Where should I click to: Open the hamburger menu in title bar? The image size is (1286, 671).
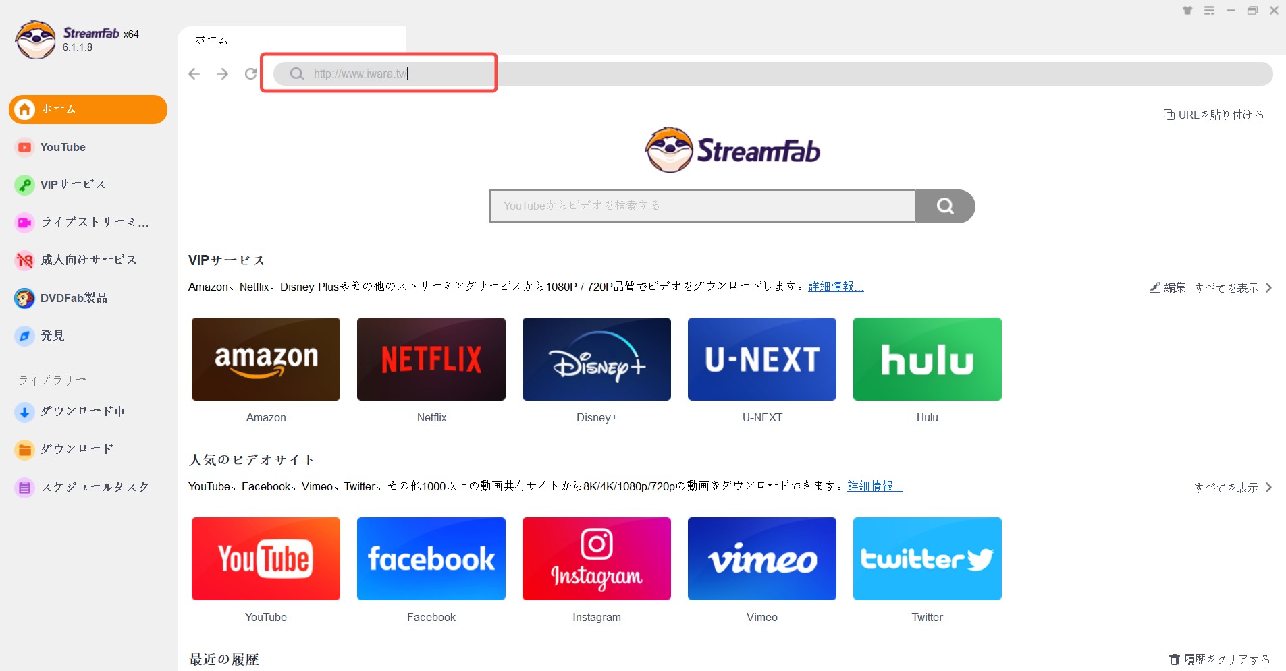pos(1209,11)
